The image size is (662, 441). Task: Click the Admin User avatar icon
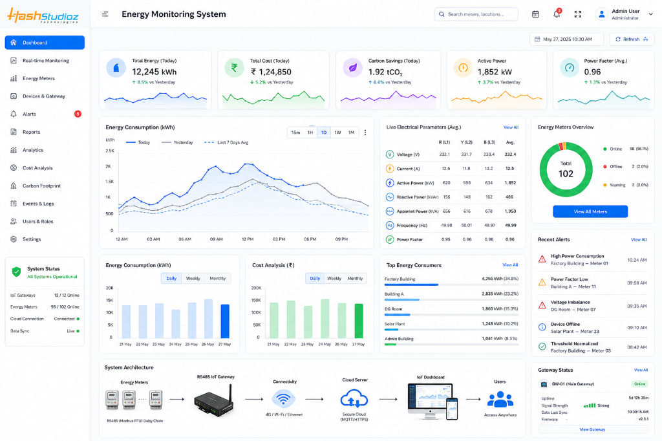601,14
